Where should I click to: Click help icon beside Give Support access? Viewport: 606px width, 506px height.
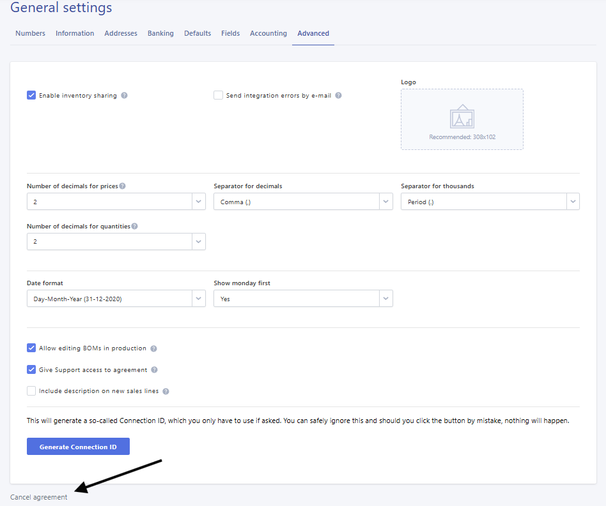154,370
